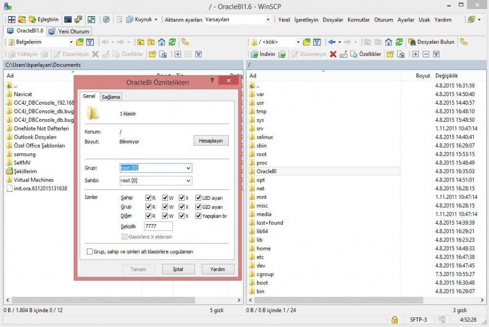Click remote Özellikler button
The image size is (489, 327).
[366, 54]
